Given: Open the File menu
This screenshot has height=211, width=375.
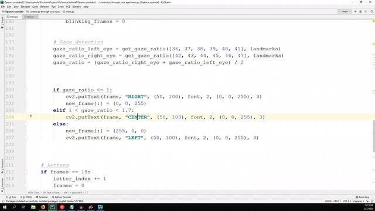Looking at the screenshot, I should pos(3,6).
